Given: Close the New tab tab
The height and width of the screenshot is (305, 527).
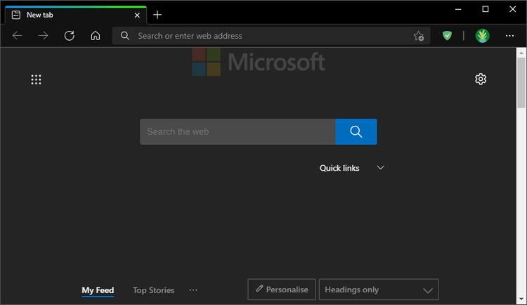Looking at the screenshot, I should 137,15.
